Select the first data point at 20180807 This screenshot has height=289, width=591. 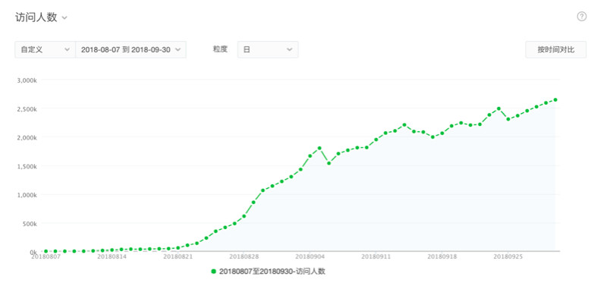coord(46,251)
